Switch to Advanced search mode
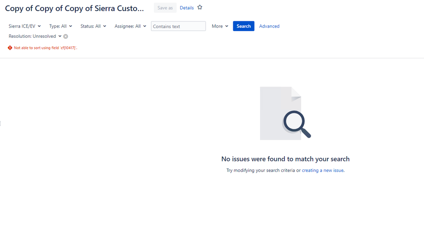Viewport: 424px width, 245px height. 269,26
